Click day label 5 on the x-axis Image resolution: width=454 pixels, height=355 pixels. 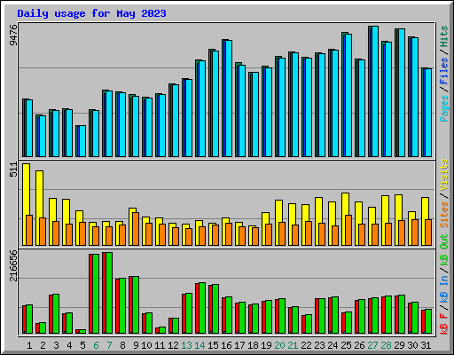(x=82, y=345)
